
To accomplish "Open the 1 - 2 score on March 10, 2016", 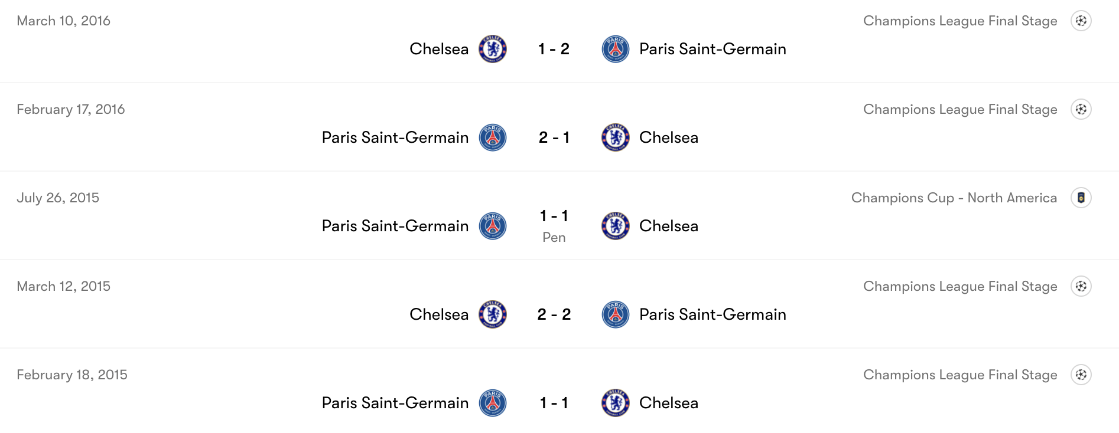I will (x=554, y=49).
